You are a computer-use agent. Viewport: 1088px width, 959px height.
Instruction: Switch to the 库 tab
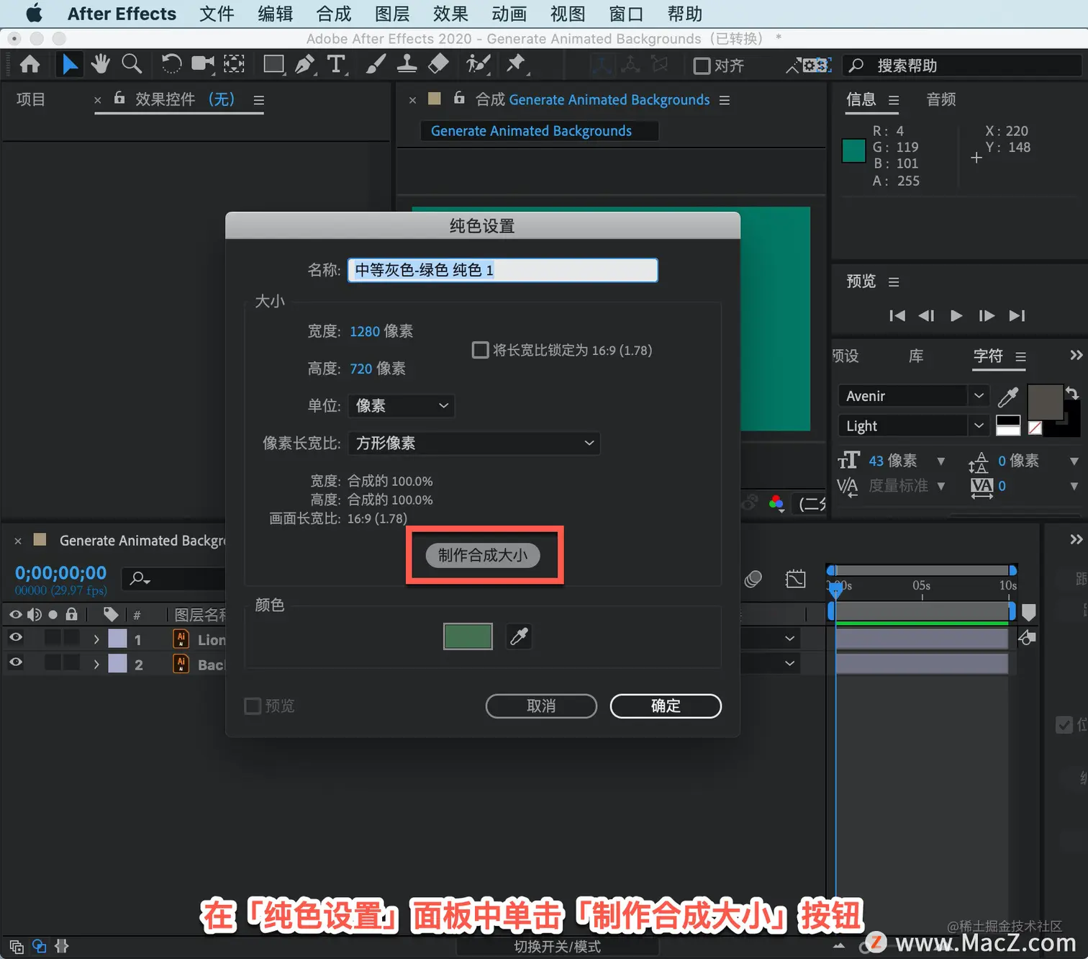coord(916,356)
